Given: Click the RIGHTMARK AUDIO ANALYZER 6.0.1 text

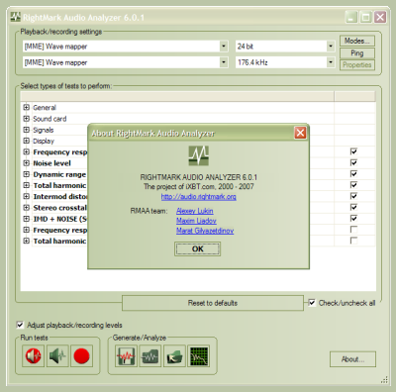Looking at the screenshot, I should click(199, 177).
